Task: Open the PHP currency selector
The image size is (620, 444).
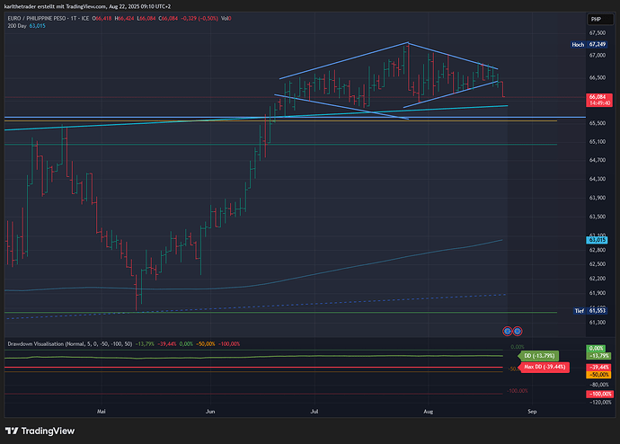Action: point(595,19)
